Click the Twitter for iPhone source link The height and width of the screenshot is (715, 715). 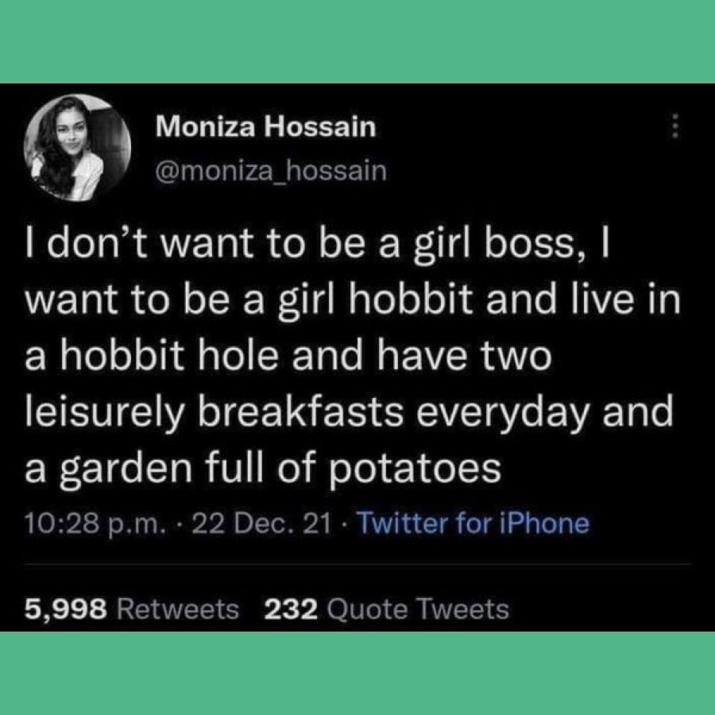[473, 523]
